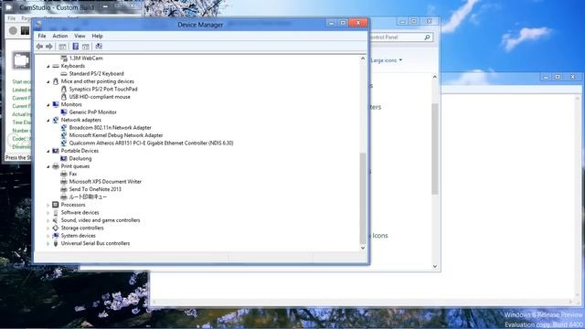Viewport: 585px width, 329px height.
Task: Click the forward arrow in Device Manager toolbar
Action: coord(48,47)
